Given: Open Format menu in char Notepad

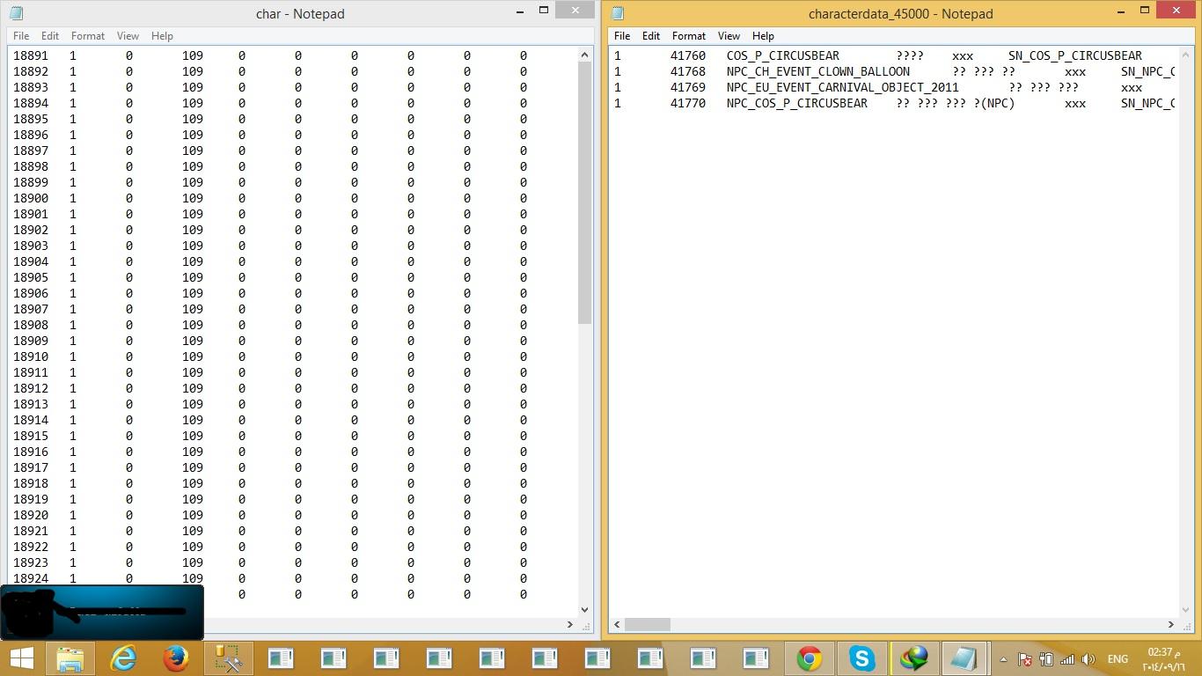Looking at the screenshot, I should click(88, 36).
